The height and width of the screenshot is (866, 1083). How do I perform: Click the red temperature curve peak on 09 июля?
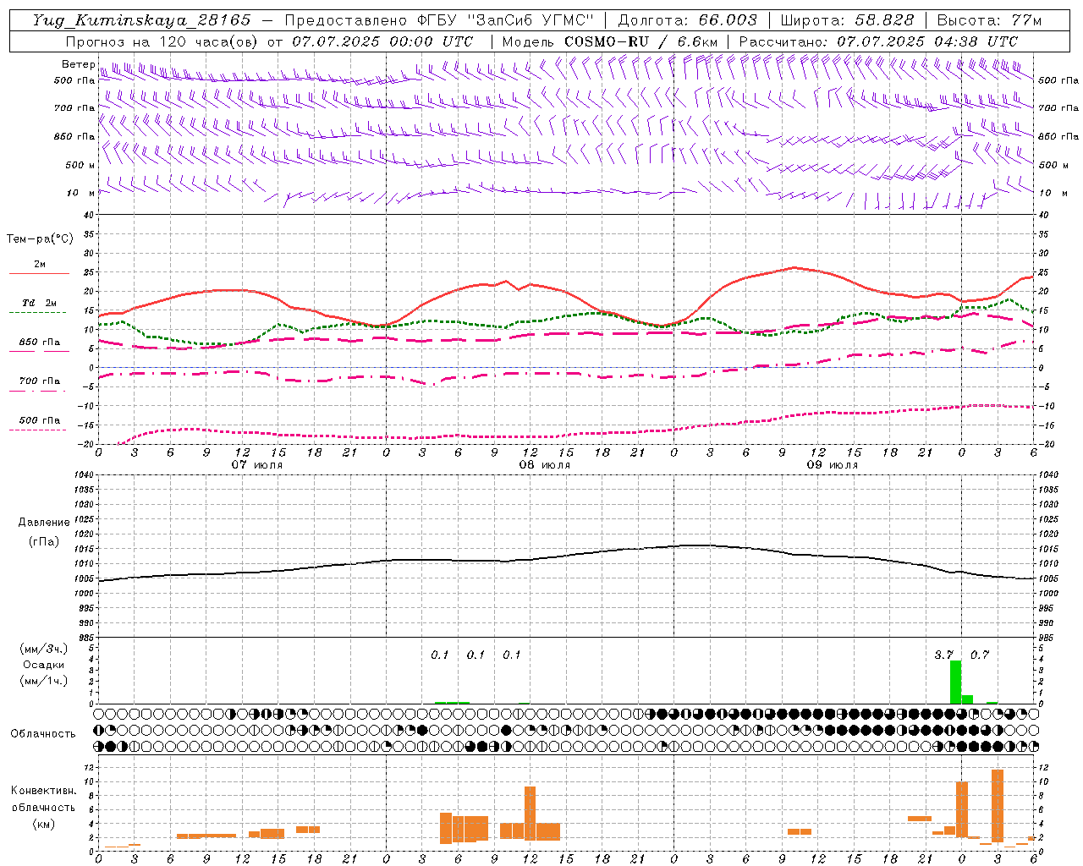pyautogui.click(x=793, y=267)
